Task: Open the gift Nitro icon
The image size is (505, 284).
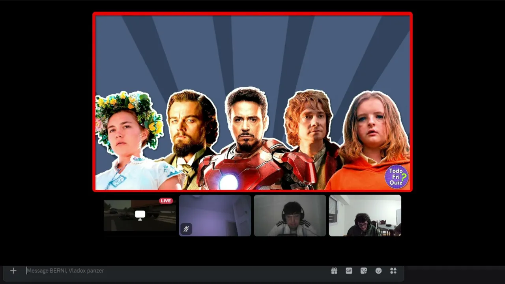Action: [x=334, y=271]
